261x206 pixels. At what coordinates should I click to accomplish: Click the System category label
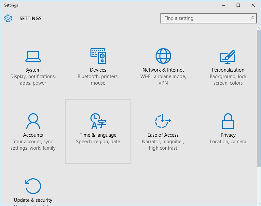[x=33, y=70]
